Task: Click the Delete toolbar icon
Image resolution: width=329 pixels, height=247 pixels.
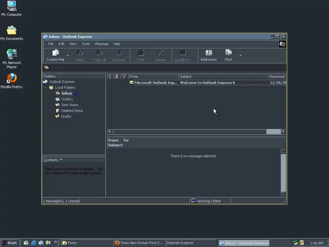Action: pos(161,53)
